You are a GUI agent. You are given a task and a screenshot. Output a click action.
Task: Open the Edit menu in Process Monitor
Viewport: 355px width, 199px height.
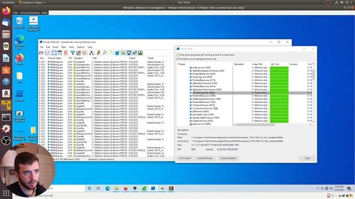[x=48, y=47]
